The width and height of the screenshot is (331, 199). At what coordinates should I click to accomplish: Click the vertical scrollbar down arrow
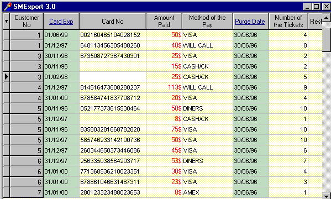pos(327,196)
